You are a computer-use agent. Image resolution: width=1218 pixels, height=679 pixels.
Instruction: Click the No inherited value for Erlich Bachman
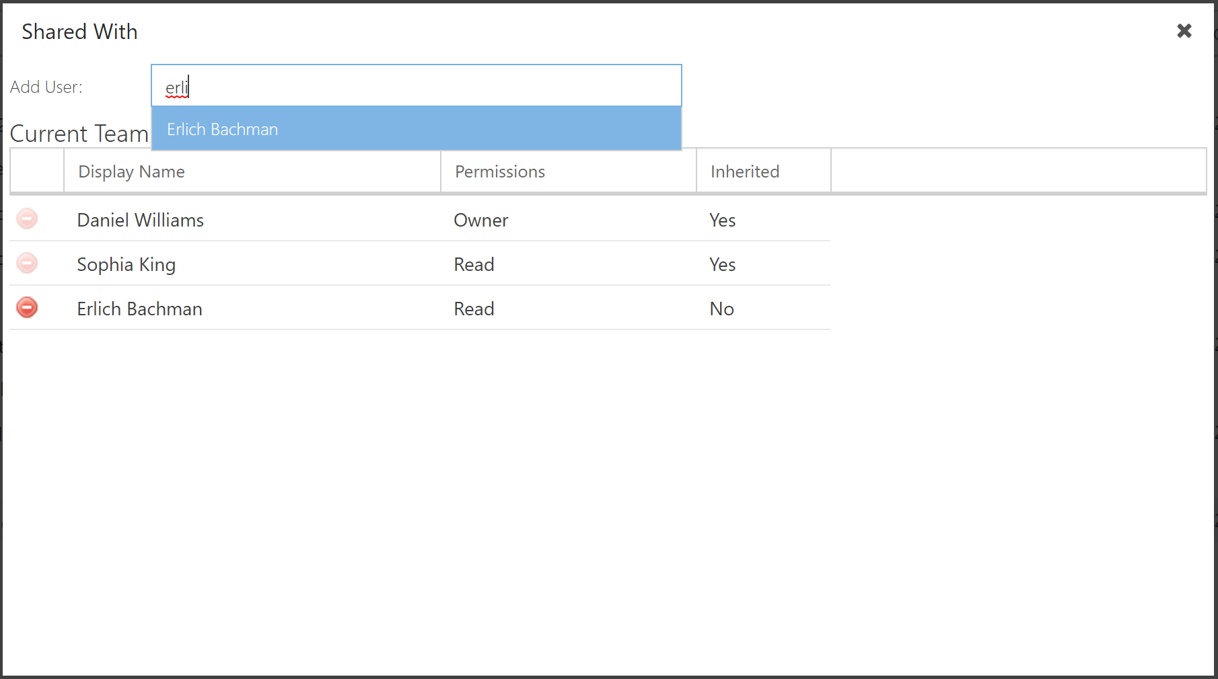tap(721, 309)
